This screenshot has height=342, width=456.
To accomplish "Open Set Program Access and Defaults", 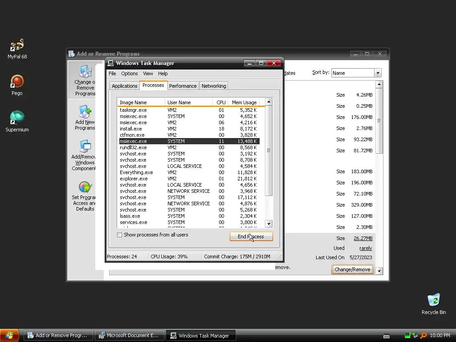I will pos(84,196).
